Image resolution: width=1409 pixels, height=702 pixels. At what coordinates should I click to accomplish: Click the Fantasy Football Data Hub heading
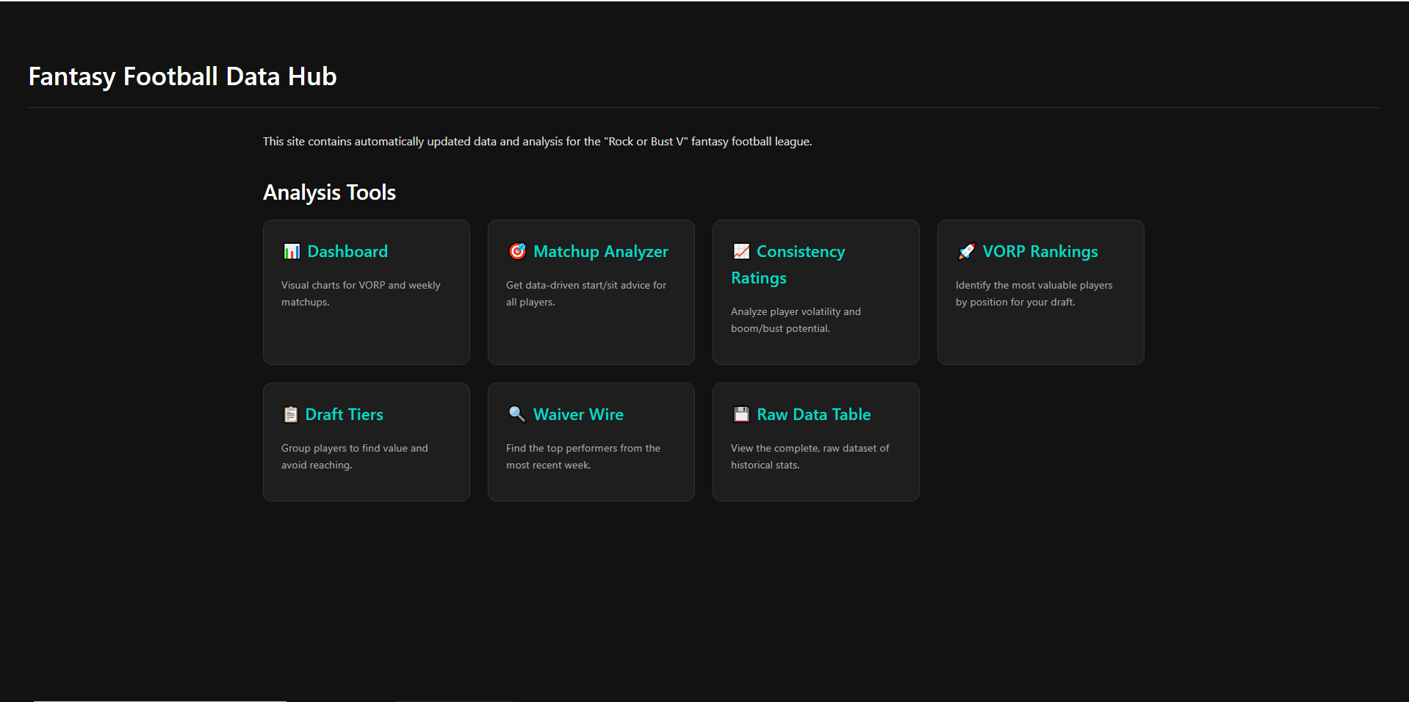point(182,76)
